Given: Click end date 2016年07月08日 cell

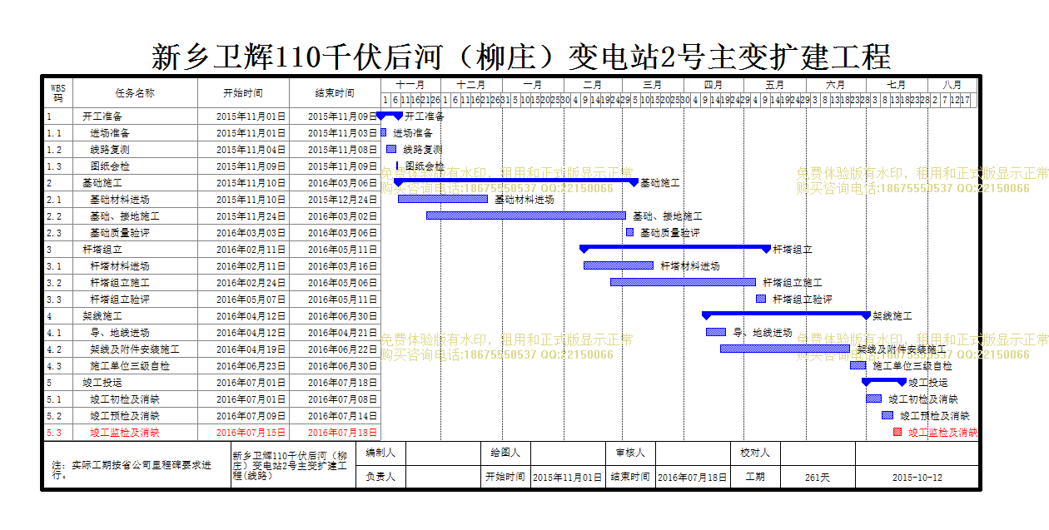Looking at the screenshot, I should [336, 399].
